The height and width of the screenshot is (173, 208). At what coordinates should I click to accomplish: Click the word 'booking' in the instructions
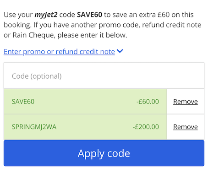tap(17, 25)
